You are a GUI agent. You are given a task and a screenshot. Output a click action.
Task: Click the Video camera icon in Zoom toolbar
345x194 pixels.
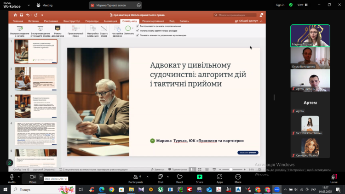(33, 177)
